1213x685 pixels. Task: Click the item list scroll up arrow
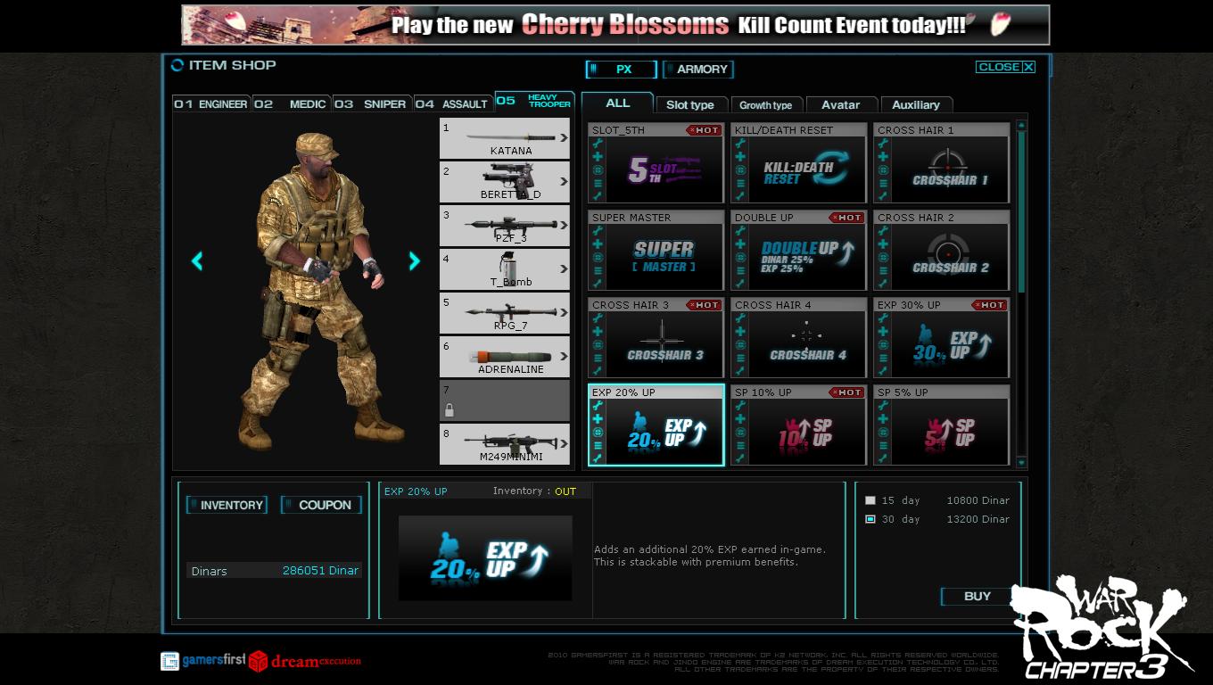point(1021,127)
